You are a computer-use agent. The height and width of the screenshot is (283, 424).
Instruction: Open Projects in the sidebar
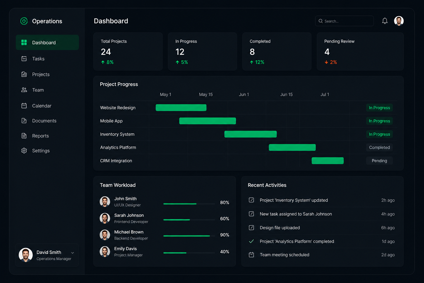47,74
